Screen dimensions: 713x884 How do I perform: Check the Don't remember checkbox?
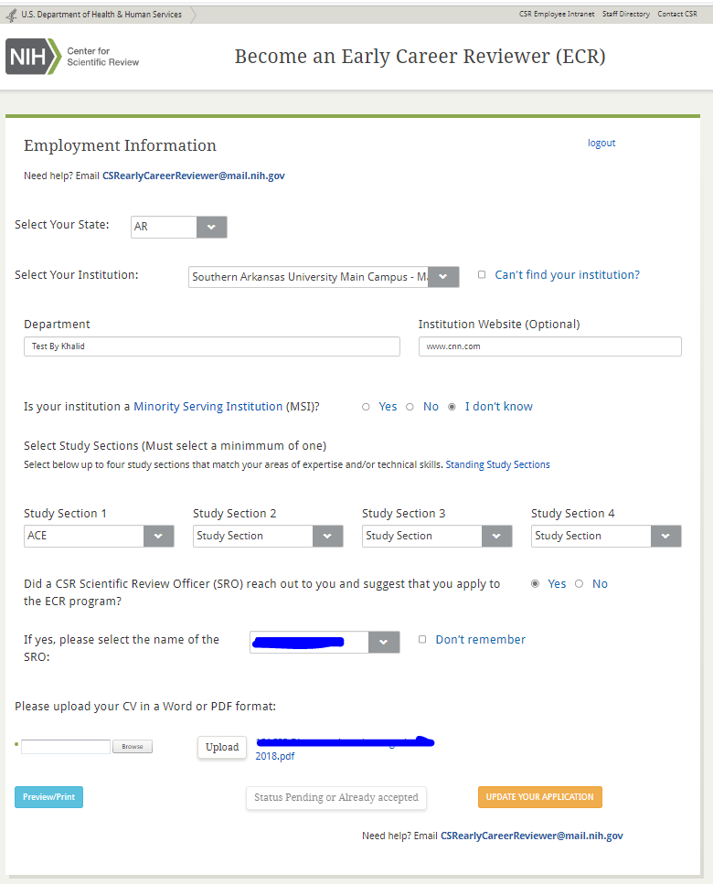422,640
